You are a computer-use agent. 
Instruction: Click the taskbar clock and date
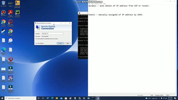pos(170,98)
